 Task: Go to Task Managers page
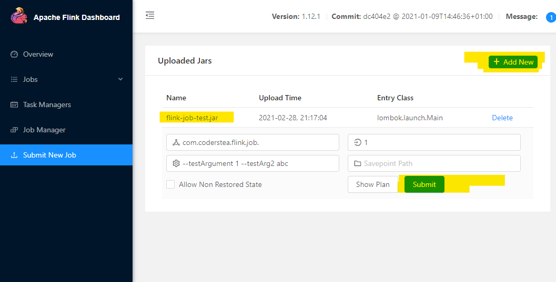(47, 105)
